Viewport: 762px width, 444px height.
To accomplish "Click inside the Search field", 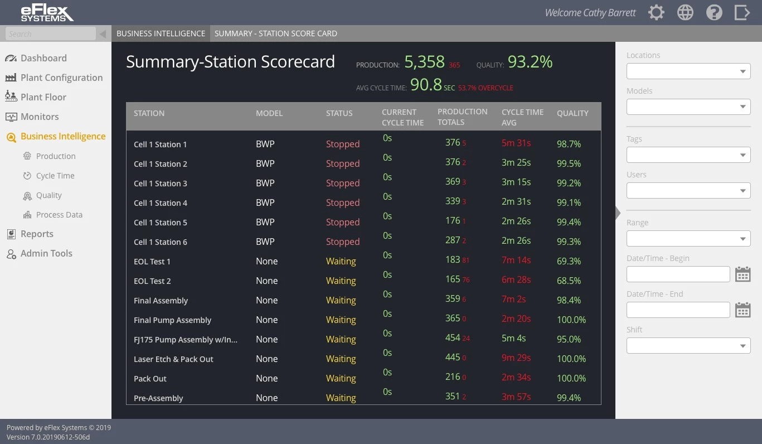I will pos(50,33).
